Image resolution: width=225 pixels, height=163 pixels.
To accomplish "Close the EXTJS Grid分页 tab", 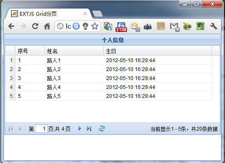I will coord(85,14).
